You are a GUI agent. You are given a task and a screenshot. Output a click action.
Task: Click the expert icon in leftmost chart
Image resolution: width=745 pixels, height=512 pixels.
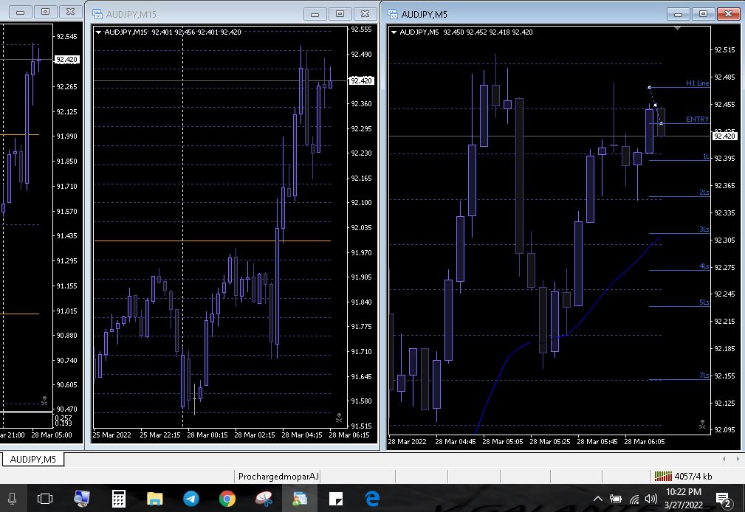(x=44, y=401)
